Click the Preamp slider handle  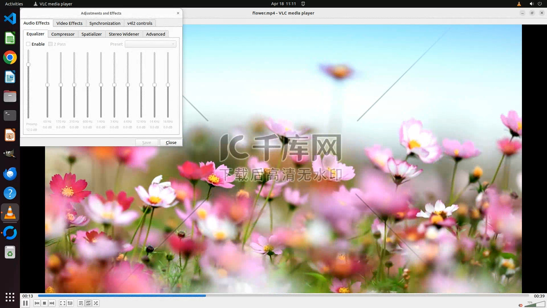click(28, 65)
